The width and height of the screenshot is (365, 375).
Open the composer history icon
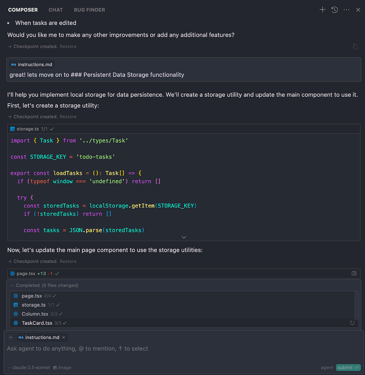coord(335,10)
